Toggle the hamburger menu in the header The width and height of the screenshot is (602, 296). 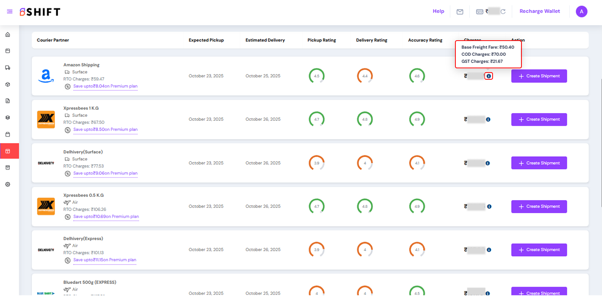[x=10, y=12]
